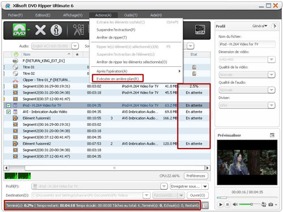
Task: Open the snapshot options arrow next to camera
Action: 276,205
